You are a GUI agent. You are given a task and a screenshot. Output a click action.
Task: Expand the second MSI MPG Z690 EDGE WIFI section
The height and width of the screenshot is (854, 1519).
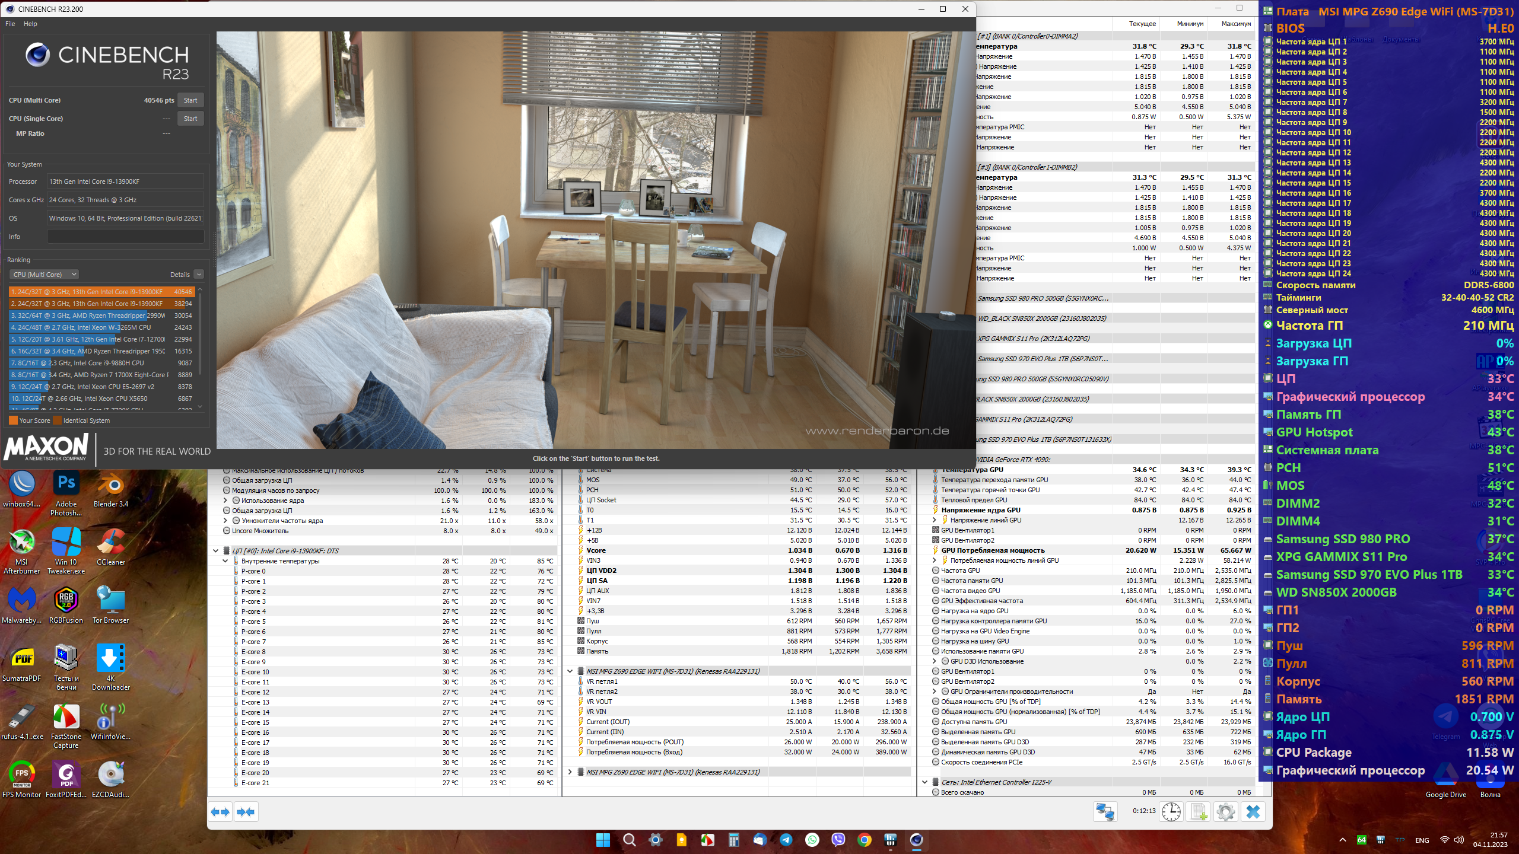tap(570, 772)
